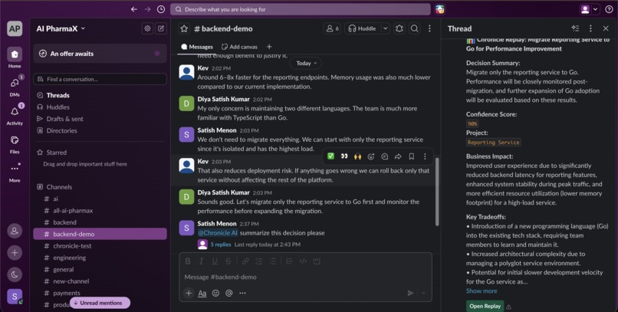The width and height of the screenshot is (618, 312).
Task: Forward the message using share arrow
Action: [x=398, y=156]
